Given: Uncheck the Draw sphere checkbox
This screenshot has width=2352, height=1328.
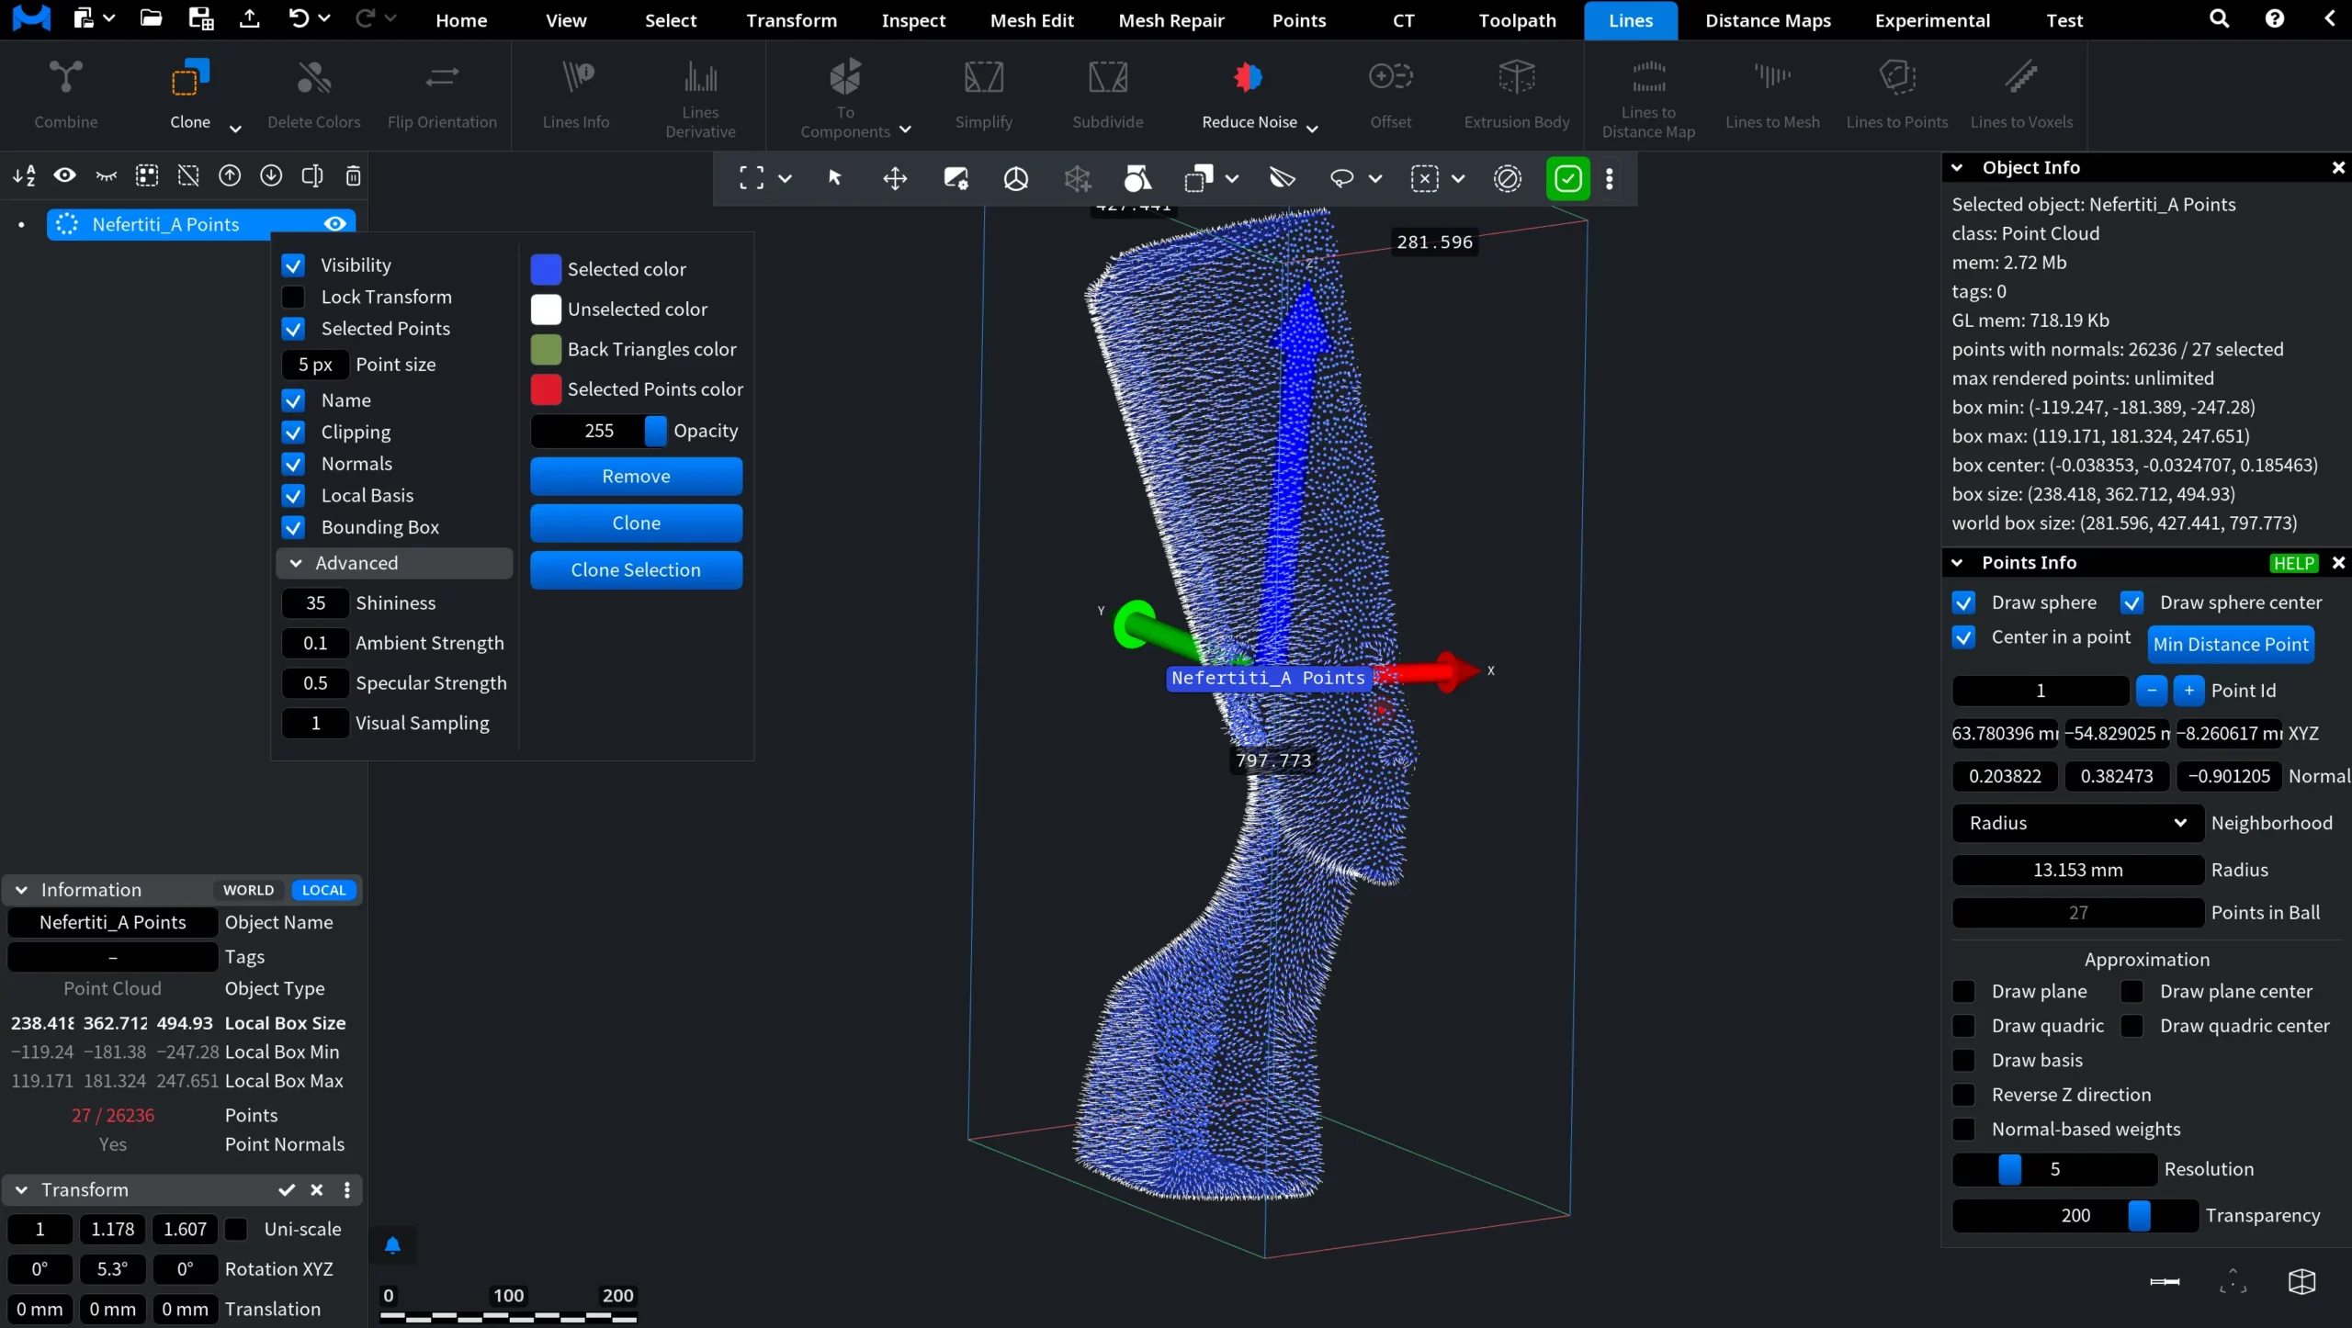Looking at the screenshot, I should pos(1963,602).
